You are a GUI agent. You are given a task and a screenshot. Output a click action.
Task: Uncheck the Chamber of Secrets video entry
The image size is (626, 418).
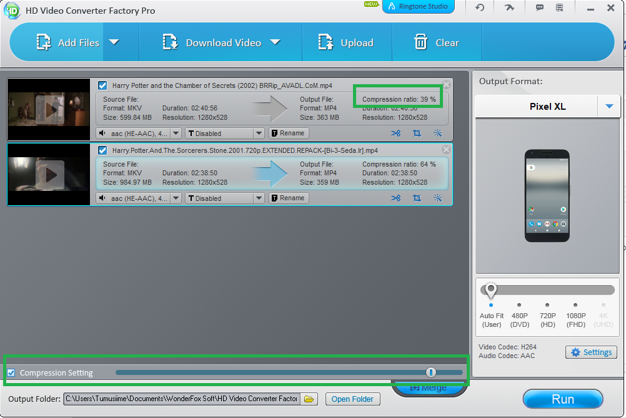click(x=102, y=85)
